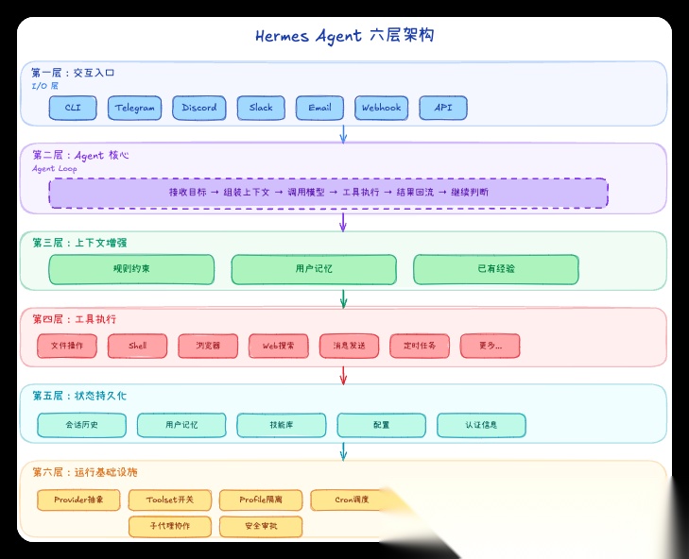Click "调用模型" in the agent loop
Image resolution: width=689 pixels, height=559 pixels.
tap(306, 192)
